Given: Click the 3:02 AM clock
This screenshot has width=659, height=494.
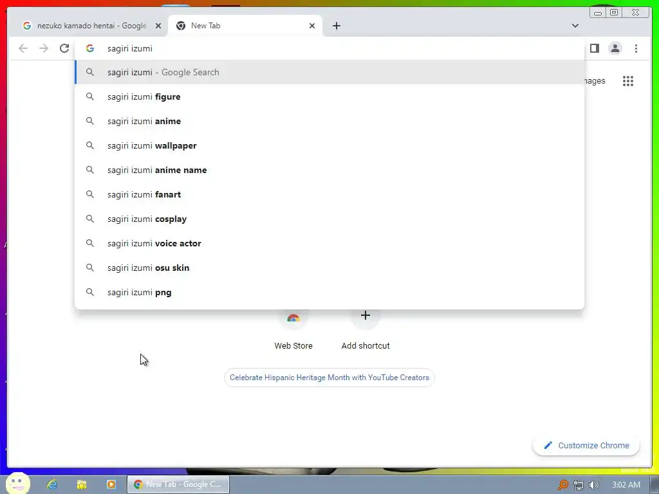Looking at the screenshot, I should click(626, 485).
